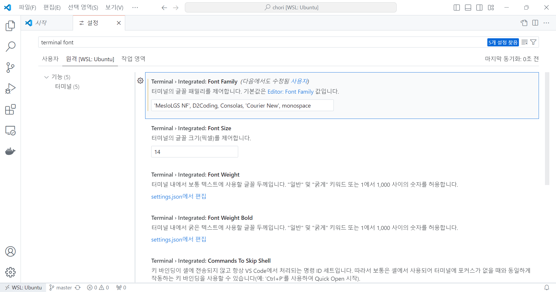Click the terminal font search settings field
Image resolution: width=556 pixels, height=292 pixels.
(262, 42)
